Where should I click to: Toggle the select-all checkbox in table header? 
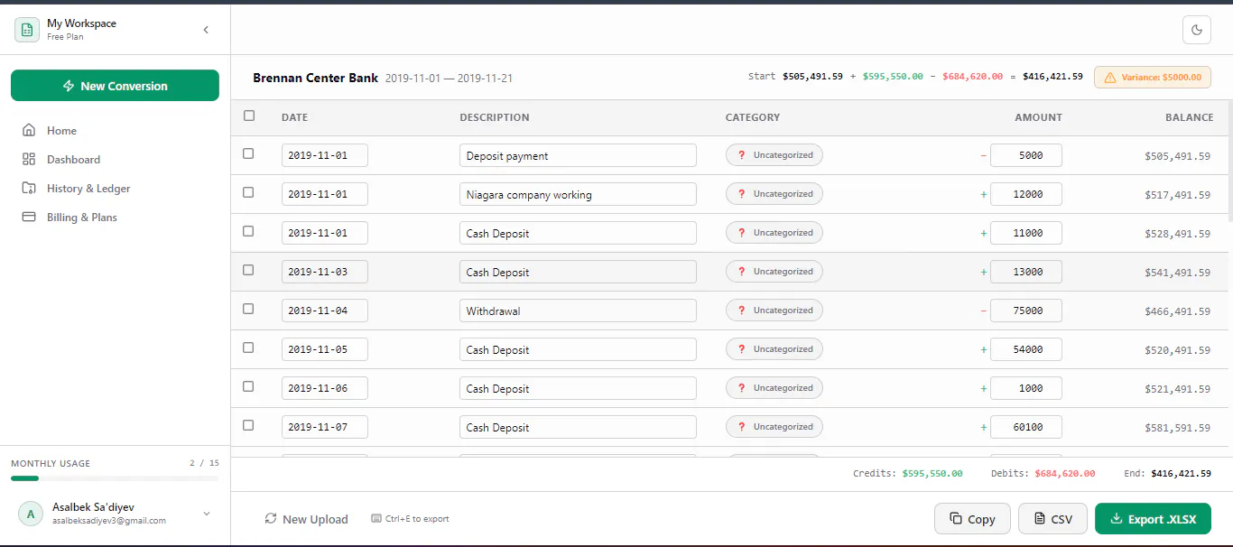pos(249,116)
